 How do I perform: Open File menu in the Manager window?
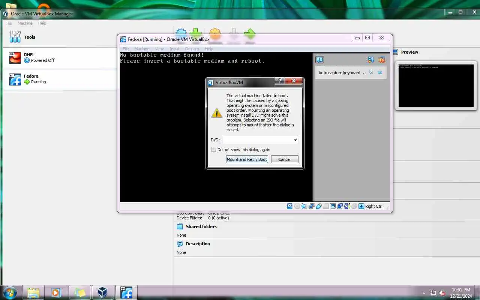[9, 23]
